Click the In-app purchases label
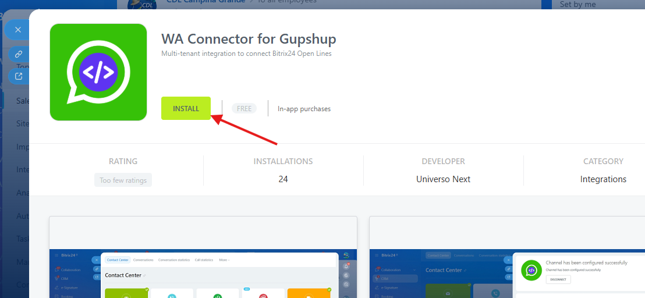This screenshot has height=298, width=645. tap(304, 109)
